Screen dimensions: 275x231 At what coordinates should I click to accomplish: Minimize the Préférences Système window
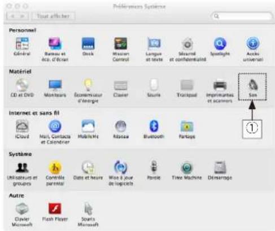pos(17,6)
